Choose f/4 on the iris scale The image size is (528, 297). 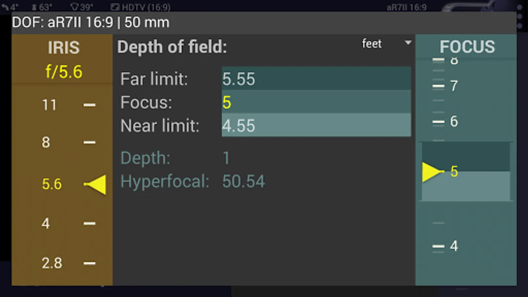pos(46,223)
